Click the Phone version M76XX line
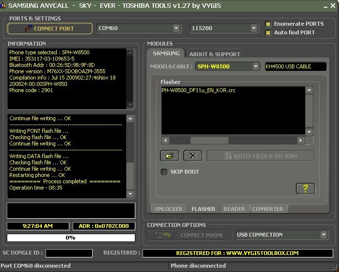Screen dimensions: 339x272 point(57,71)
